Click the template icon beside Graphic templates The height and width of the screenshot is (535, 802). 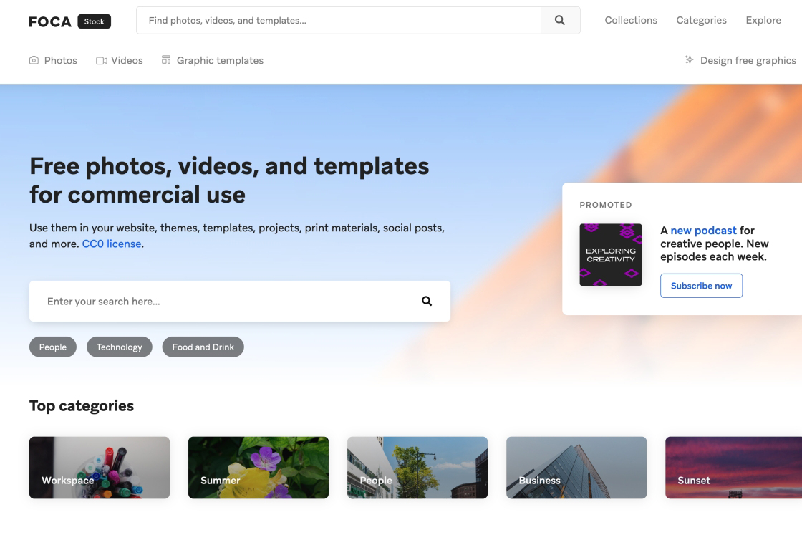pos(166,60)
